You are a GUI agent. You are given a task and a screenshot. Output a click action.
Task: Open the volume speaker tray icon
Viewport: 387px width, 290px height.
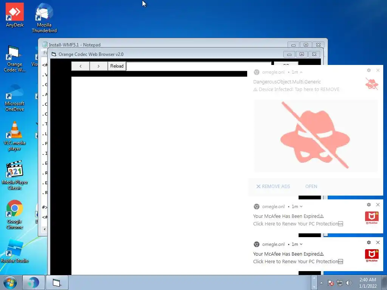(x=348, y=283)
